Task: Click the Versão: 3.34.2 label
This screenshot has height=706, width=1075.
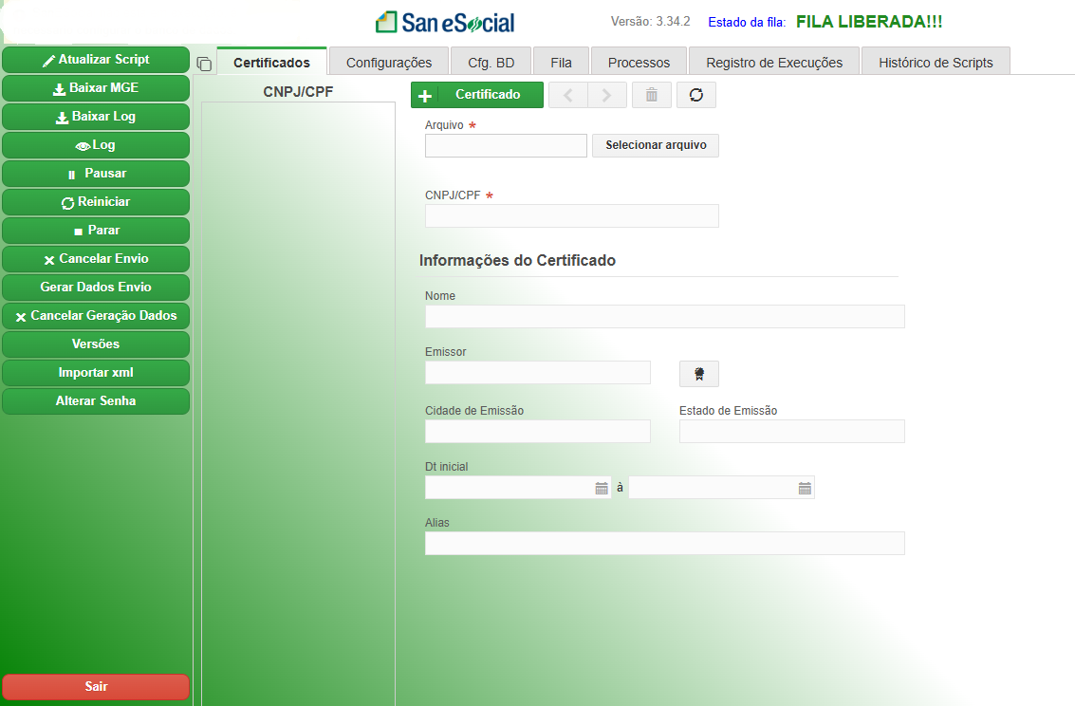Action: click(x=650, y=22)
